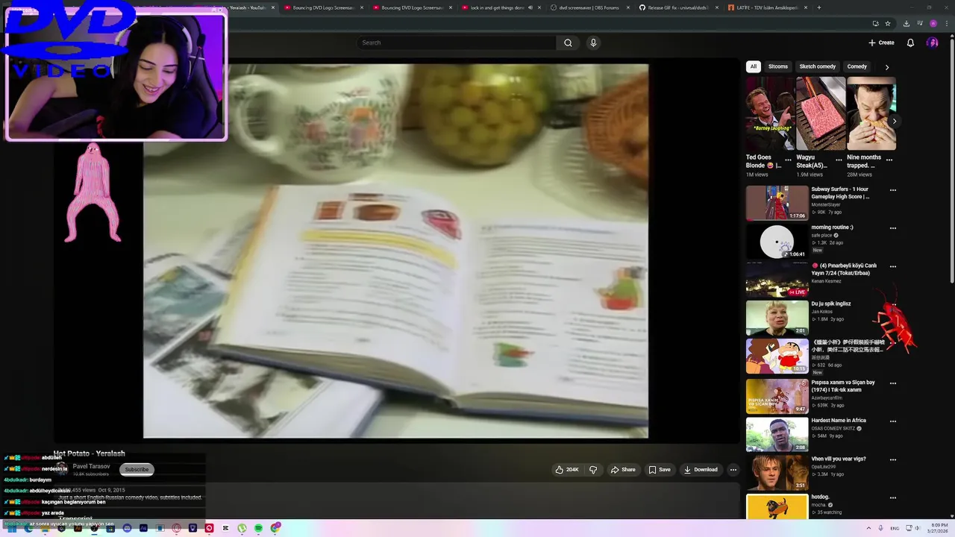Open Discord from the taskbar

click(127, 528)
